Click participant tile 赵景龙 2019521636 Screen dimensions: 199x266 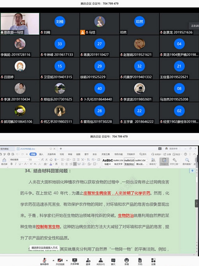(x=179, y=24)
